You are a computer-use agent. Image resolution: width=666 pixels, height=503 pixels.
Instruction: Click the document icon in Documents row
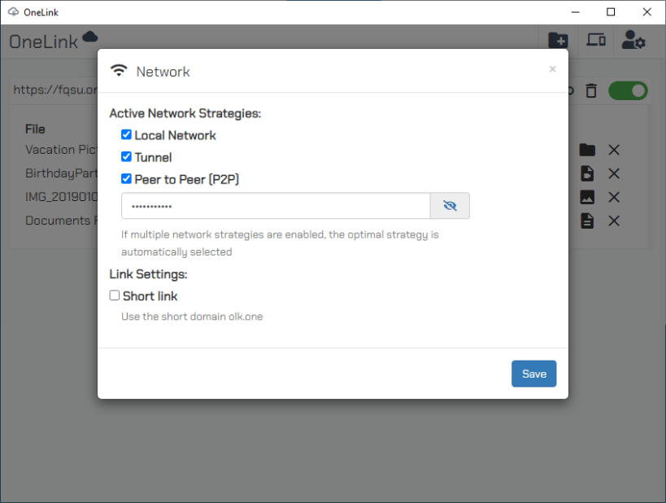pyautogui.click(x=587, y=221)
